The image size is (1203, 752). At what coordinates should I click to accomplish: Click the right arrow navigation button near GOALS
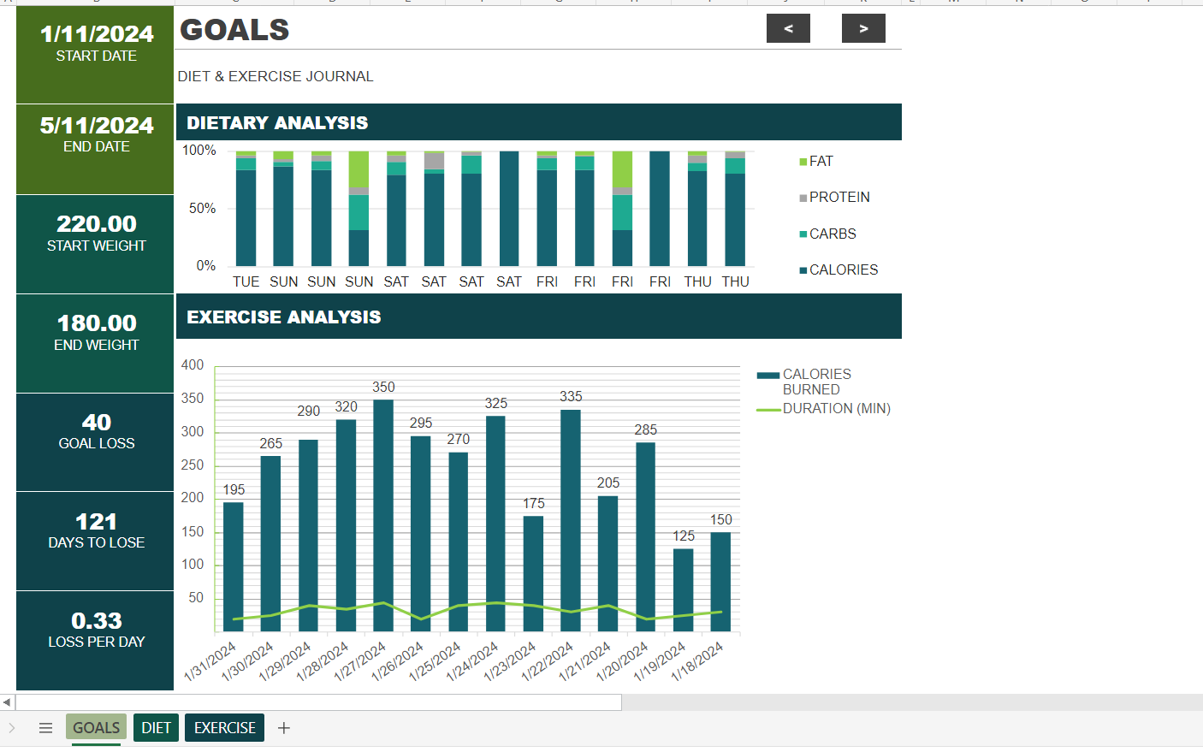(x=863, y=28)
